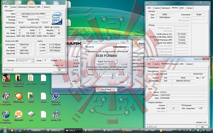Image resolution: width=213 pixels, height=133 pixels.
Task: Open Memory tab in the top-left CPU-Z window
Action: pos(32,7)
